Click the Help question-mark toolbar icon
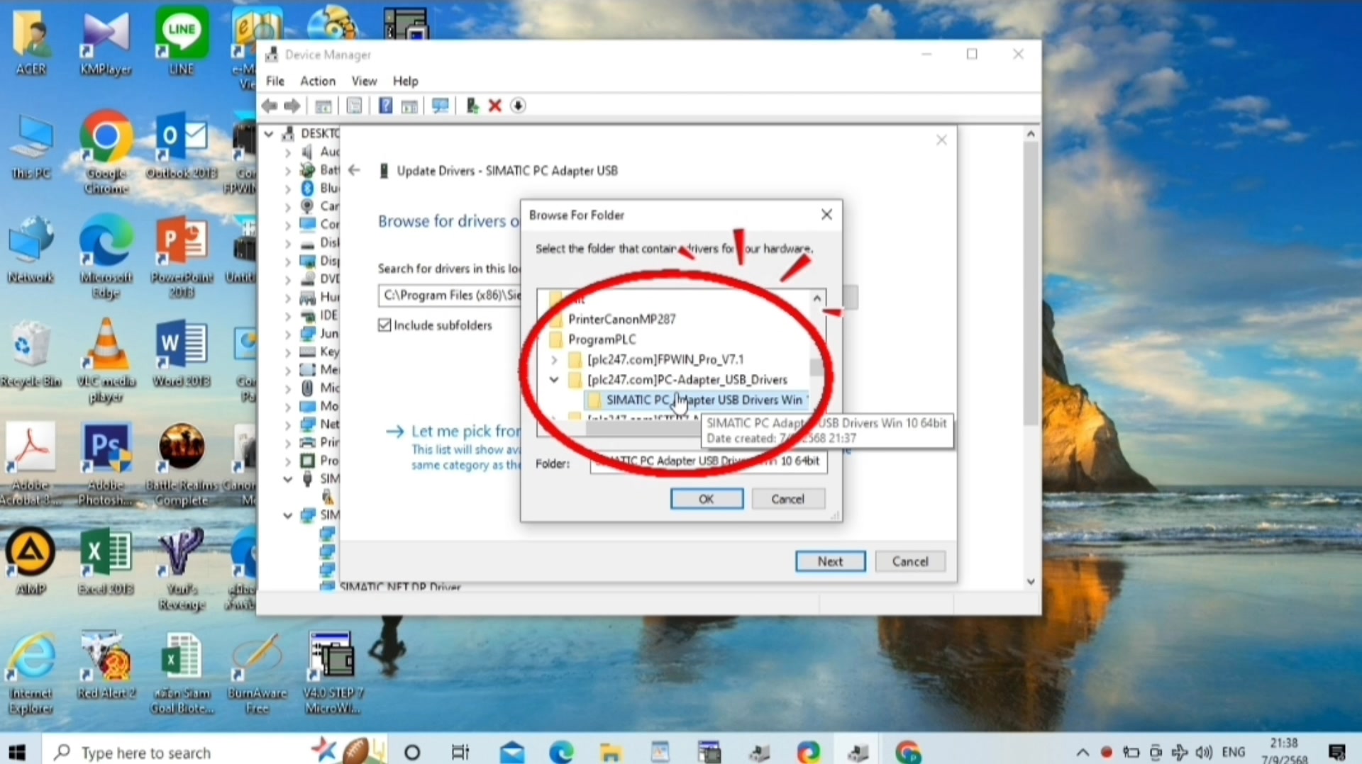The height and width of the screenshot is (764, 1362). pos(385,106)
